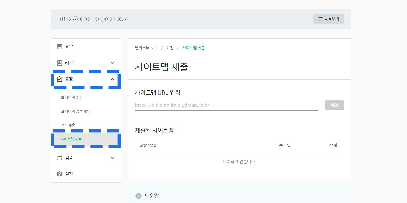407x203 pixels.
Task: Click 데이터가 없습니다. message
Action: pos(239,162)
